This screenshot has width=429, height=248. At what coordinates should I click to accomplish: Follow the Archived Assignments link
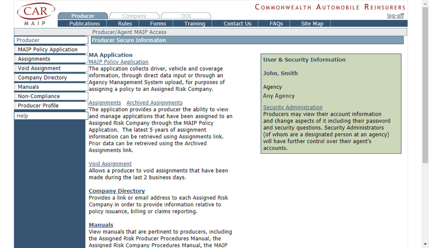coord(154,103)
